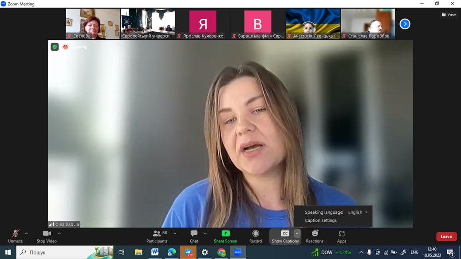Open the Reactions picker
461x259 pixels.
(315, 236)
